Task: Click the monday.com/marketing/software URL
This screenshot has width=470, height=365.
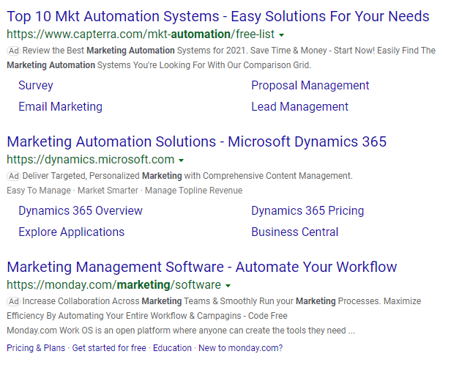Action: [x=114, y=285]
